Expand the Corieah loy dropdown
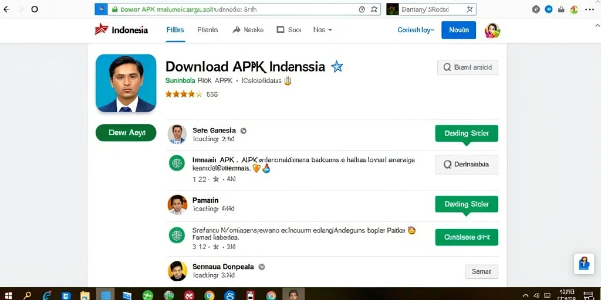601x300 pixels. click(x=416, y=30)
